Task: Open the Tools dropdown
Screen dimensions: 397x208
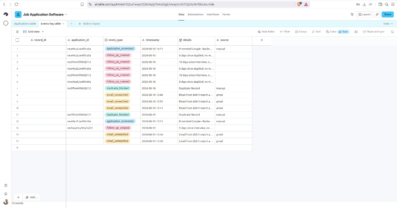Action: (388, 24)
